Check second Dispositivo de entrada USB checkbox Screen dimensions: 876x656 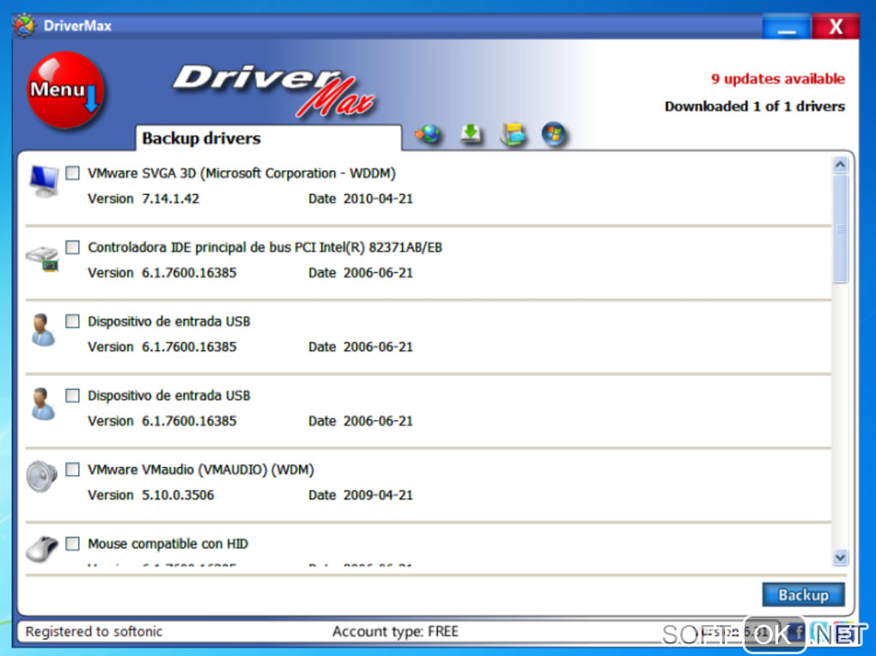click(73, 395)
